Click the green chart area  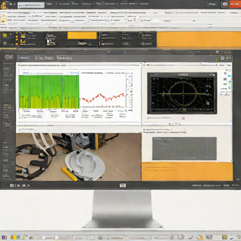pos(49,92)
